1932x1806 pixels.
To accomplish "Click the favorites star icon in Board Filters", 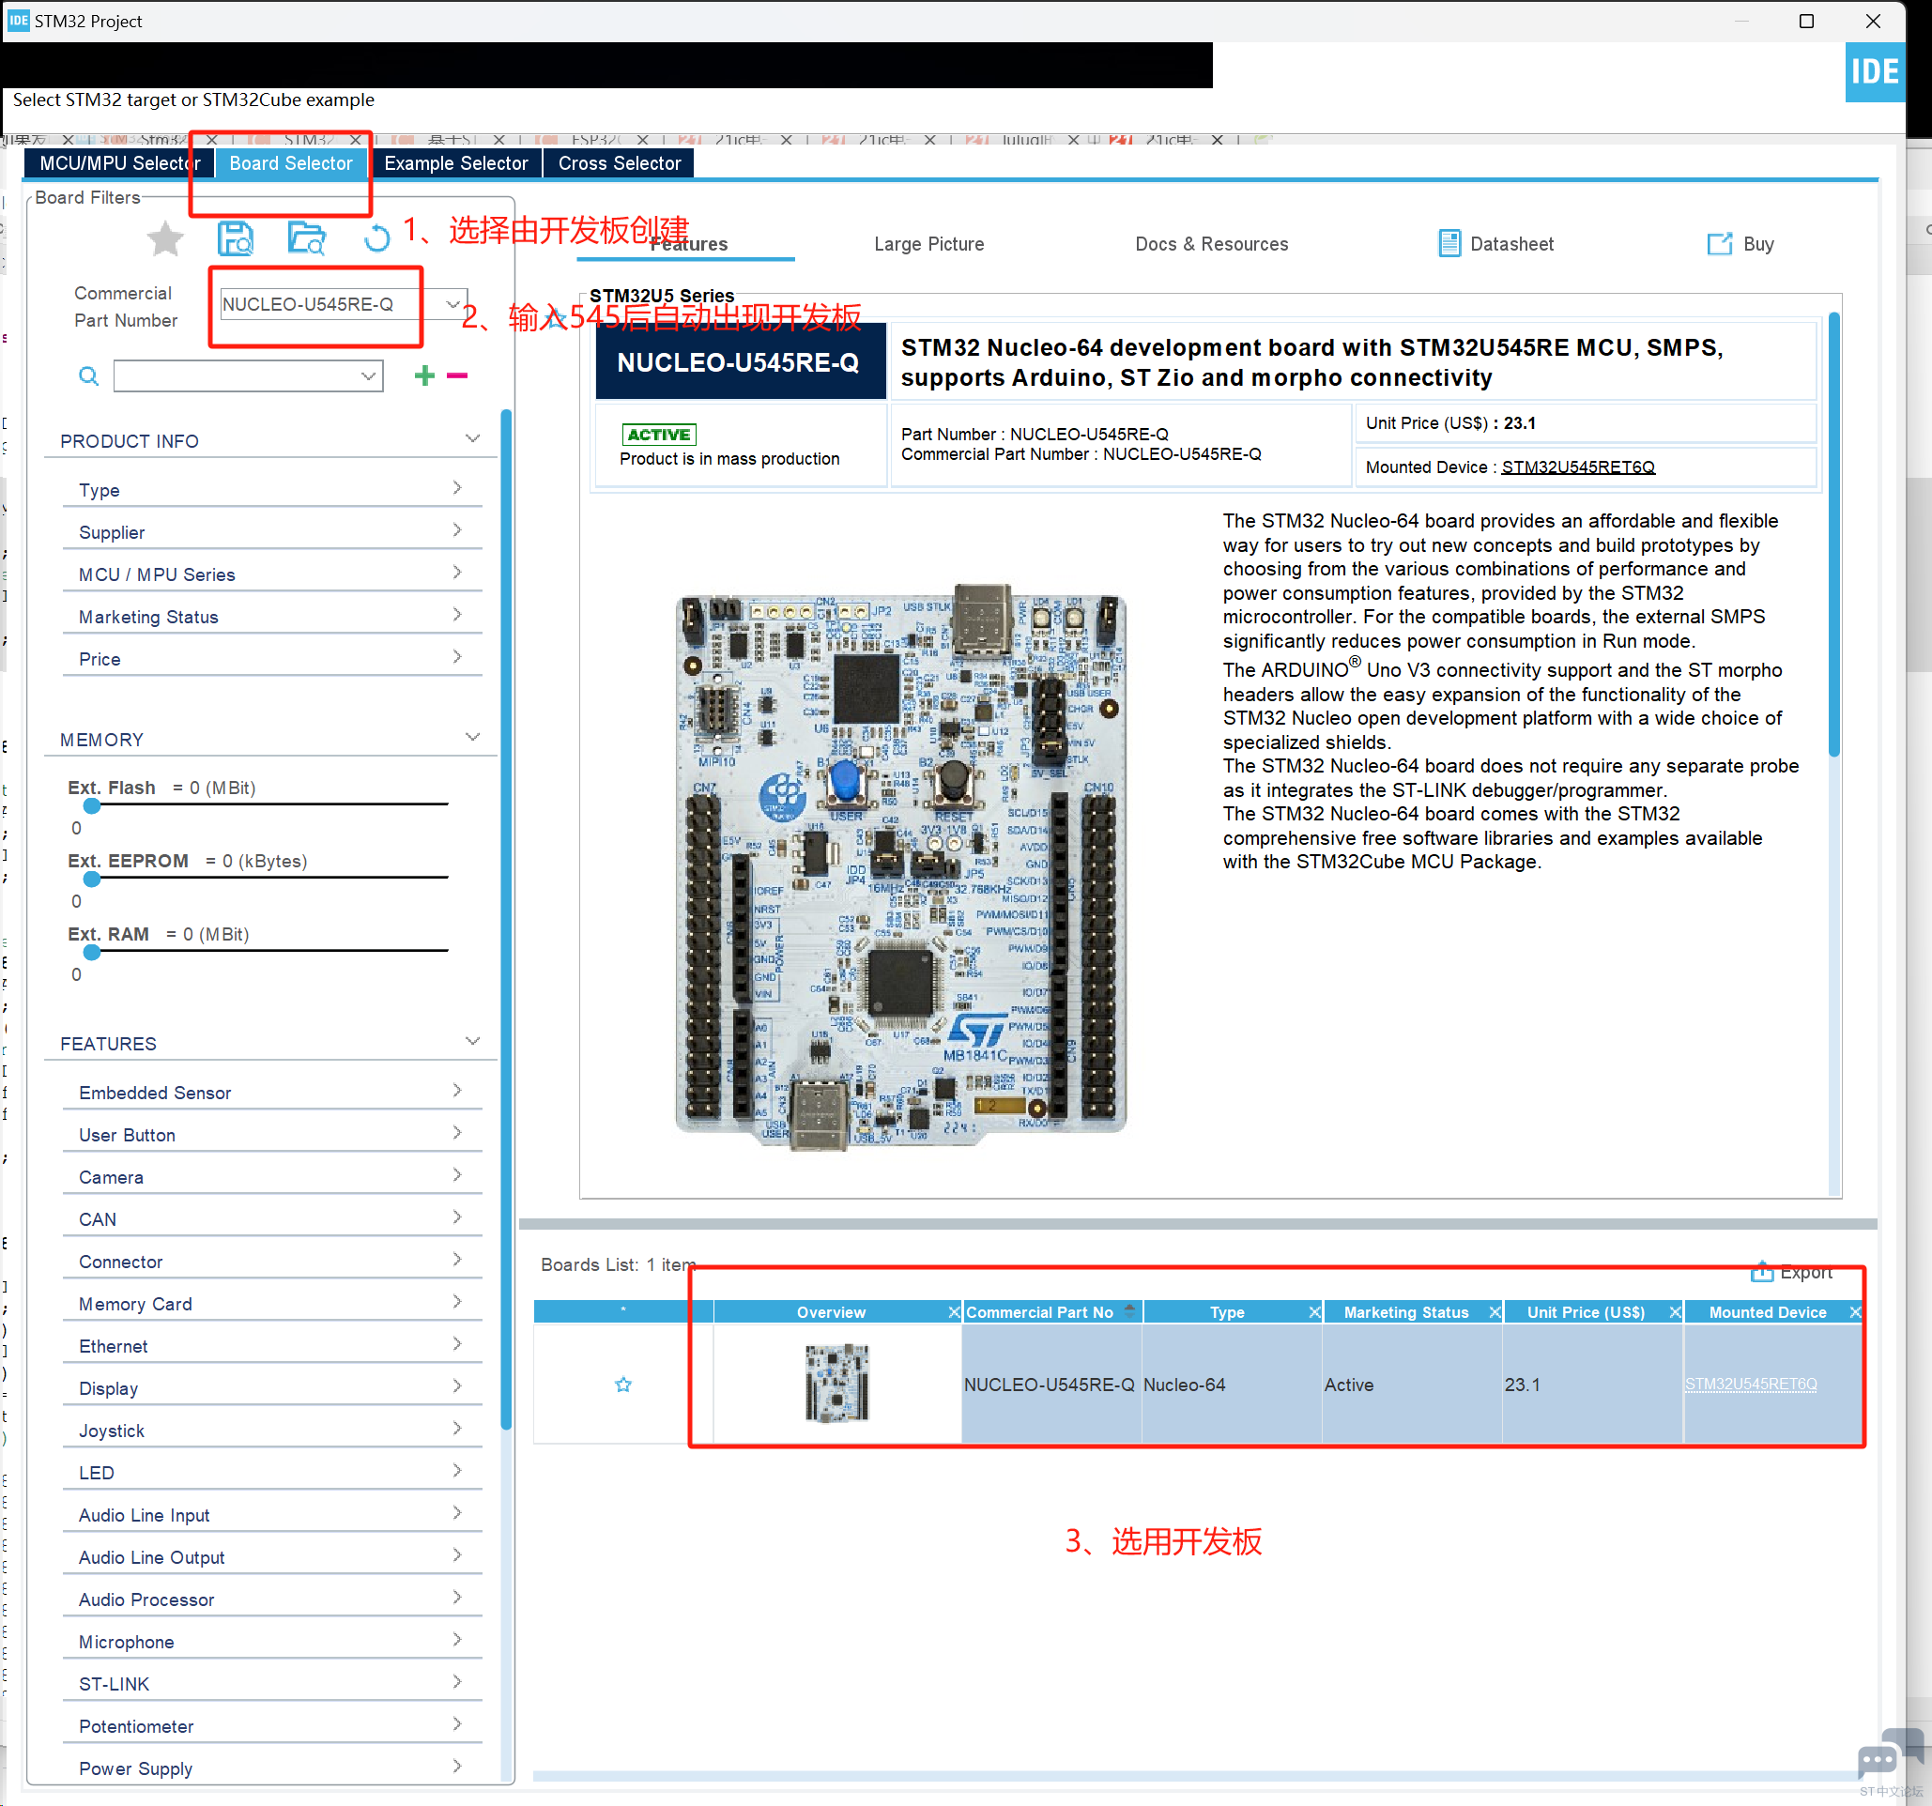I will tap(165, 239).
